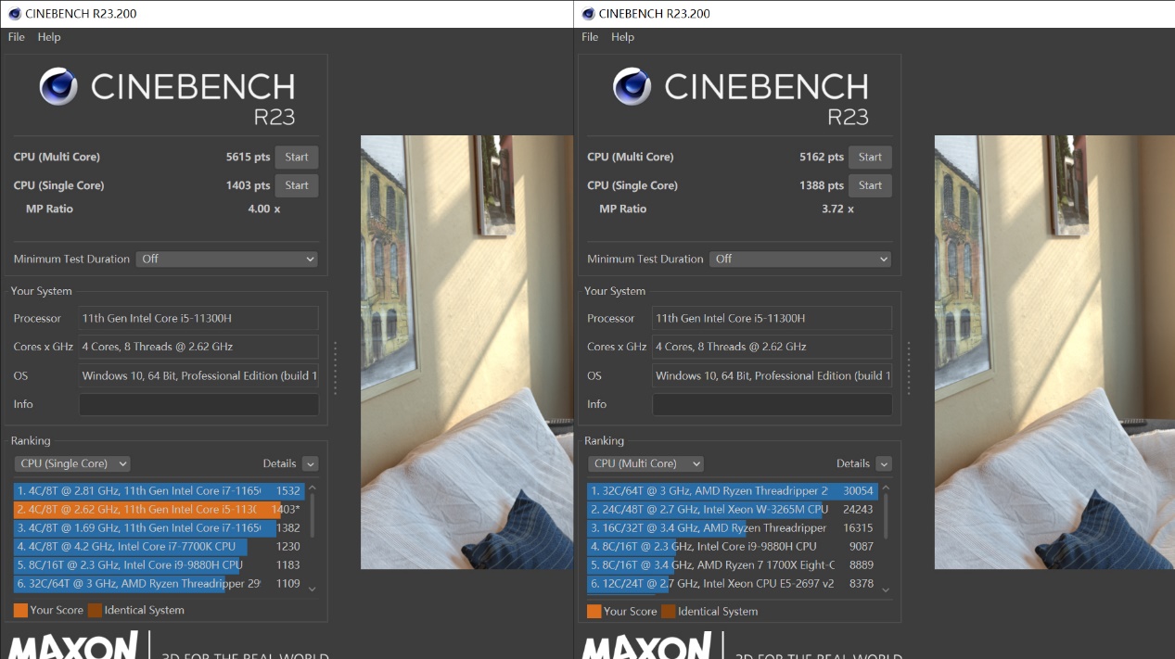Click the MAXON logo in right window
This screenshot has height=659, width=1175.
(647, 646)
